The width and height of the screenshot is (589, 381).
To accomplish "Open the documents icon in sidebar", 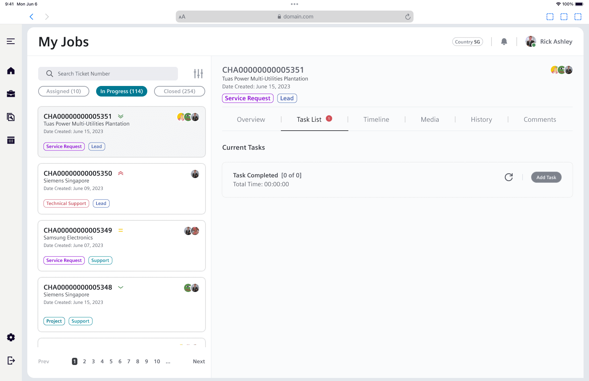I will click(11, 117).
